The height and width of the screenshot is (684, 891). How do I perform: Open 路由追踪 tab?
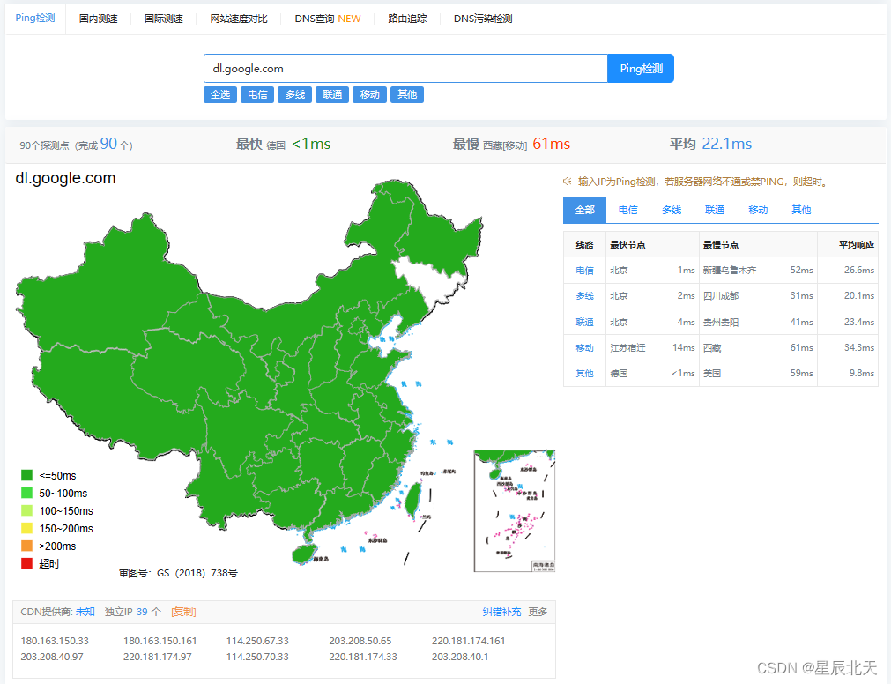coord(407,19)
